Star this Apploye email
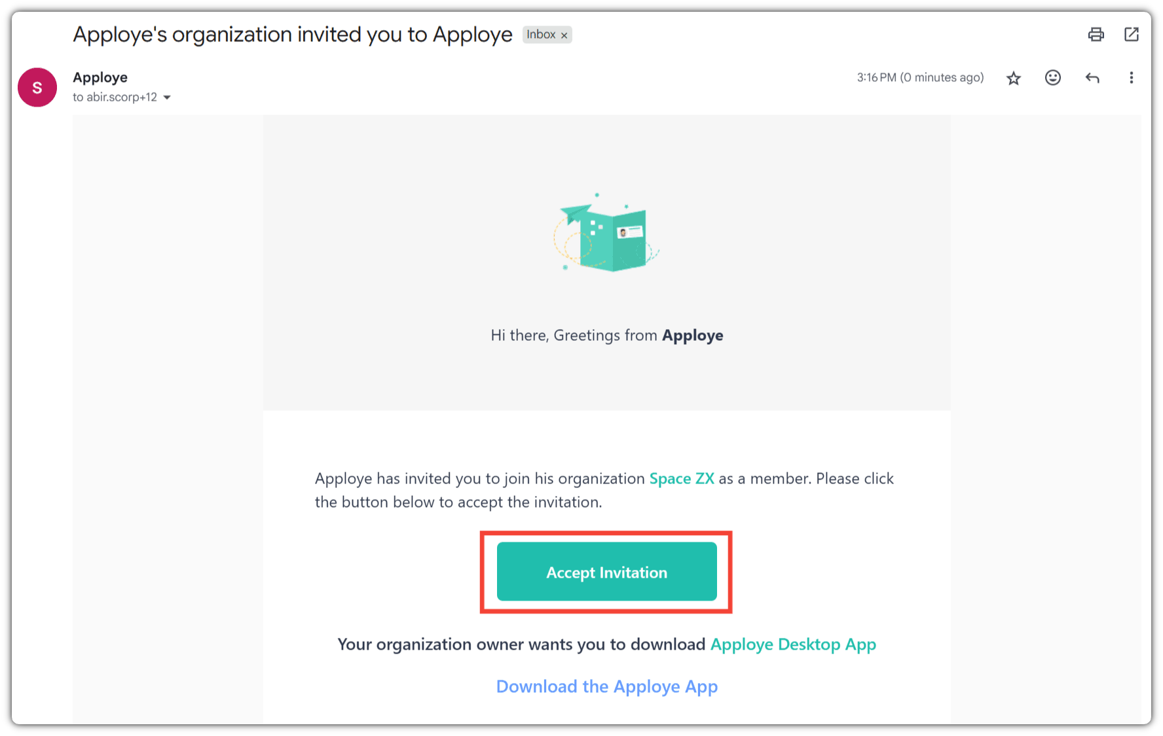 1014,79
